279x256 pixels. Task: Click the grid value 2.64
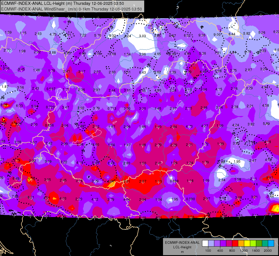[222, 180]
